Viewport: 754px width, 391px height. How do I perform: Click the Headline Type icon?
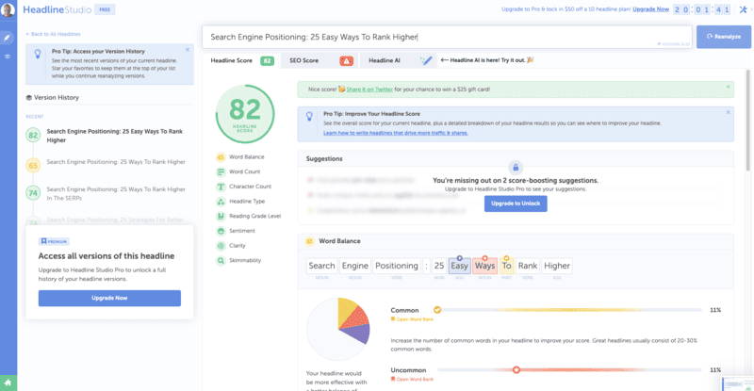pyautogui.click(x=221, y=202)
